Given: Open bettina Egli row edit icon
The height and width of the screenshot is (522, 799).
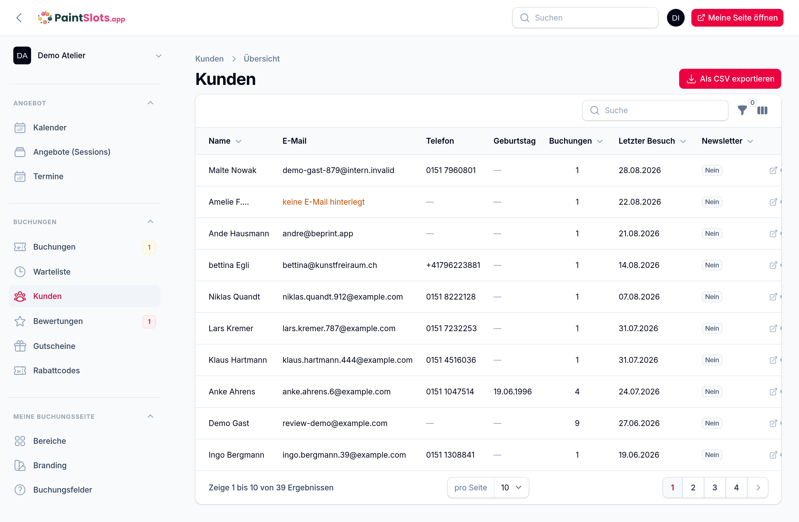Looking at the screenshot, I should click(x=773, y=265).
